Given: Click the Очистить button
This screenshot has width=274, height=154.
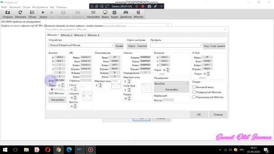Looking at the screenshot, I should pos(142,46).
